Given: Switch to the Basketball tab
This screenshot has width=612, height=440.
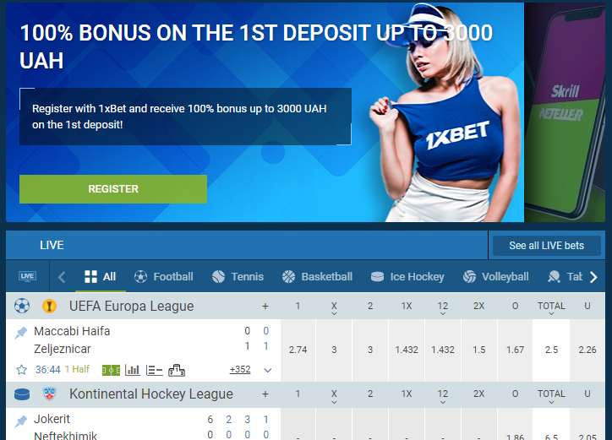Looking at the screenshot, I should tap(317, 276).
